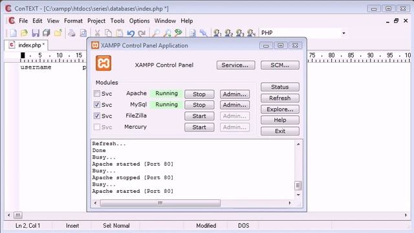Open the Window menu
The height and width of the screenshot is (233, 414).
165,21
